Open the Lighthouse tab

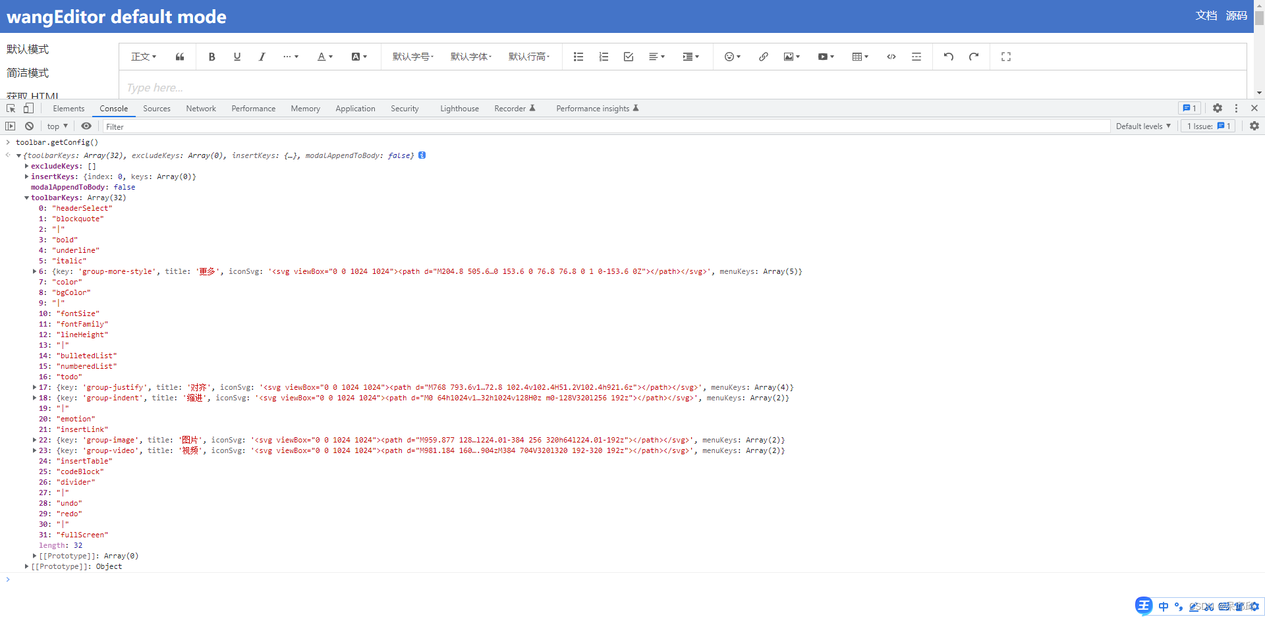point(460,109)
